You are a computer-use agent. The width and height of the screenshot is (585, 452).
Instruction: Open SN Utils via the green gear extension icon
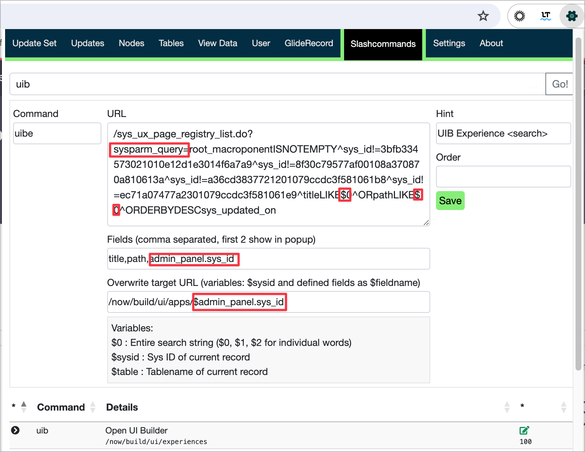[x=572, y=16]
